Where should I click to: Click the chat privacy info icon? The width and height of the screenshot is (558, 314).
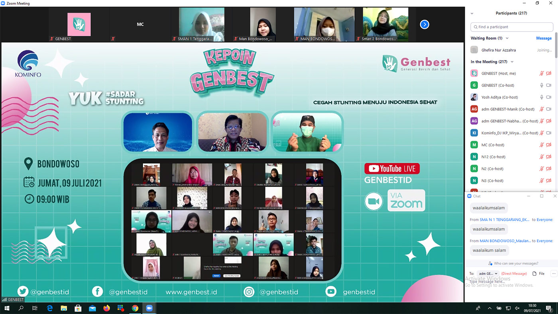click(490, 263)
